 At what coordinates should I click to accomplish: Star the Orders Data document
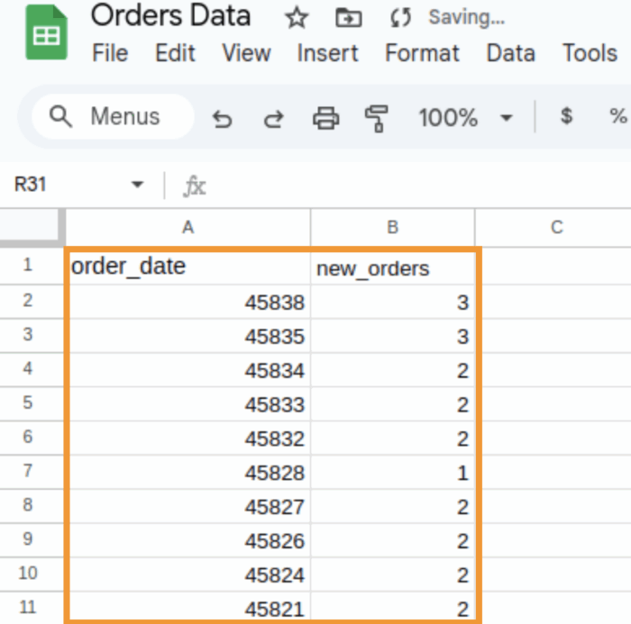point(297,18)
